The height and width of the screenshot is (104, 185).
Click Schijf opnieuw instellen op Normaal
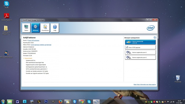[41, 45]
